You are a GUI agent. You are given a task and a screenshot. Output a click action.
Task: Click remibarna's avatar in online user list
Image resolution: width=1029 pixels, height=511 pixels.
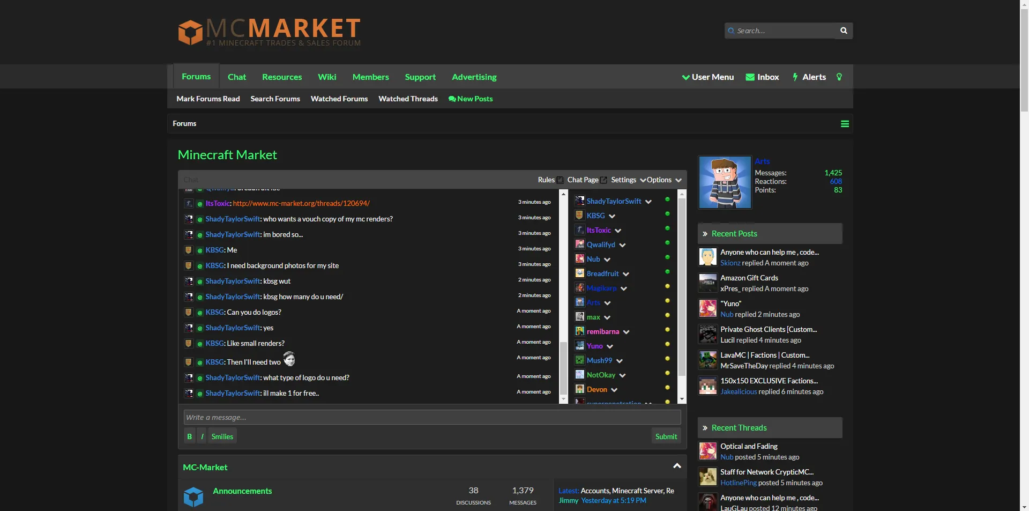(x=579, y=331)
